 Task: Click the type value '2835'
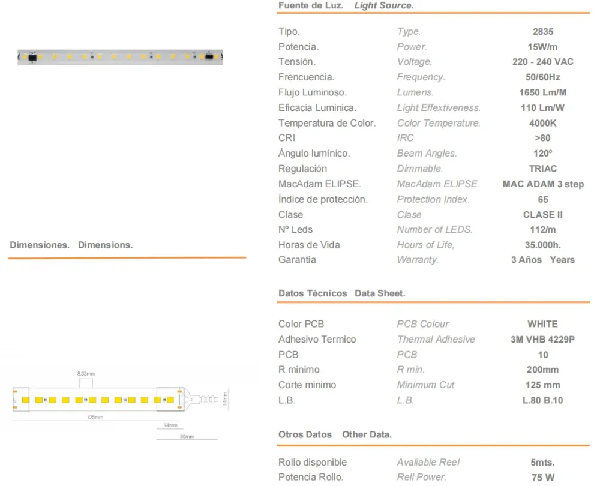pyautogui.click(x=543, y=31)
